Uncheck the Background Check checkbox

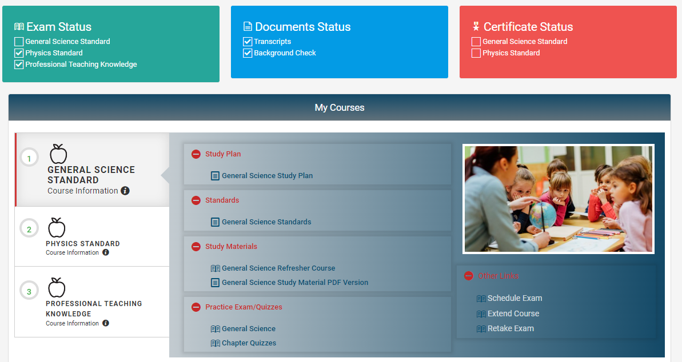coord(248,53)
